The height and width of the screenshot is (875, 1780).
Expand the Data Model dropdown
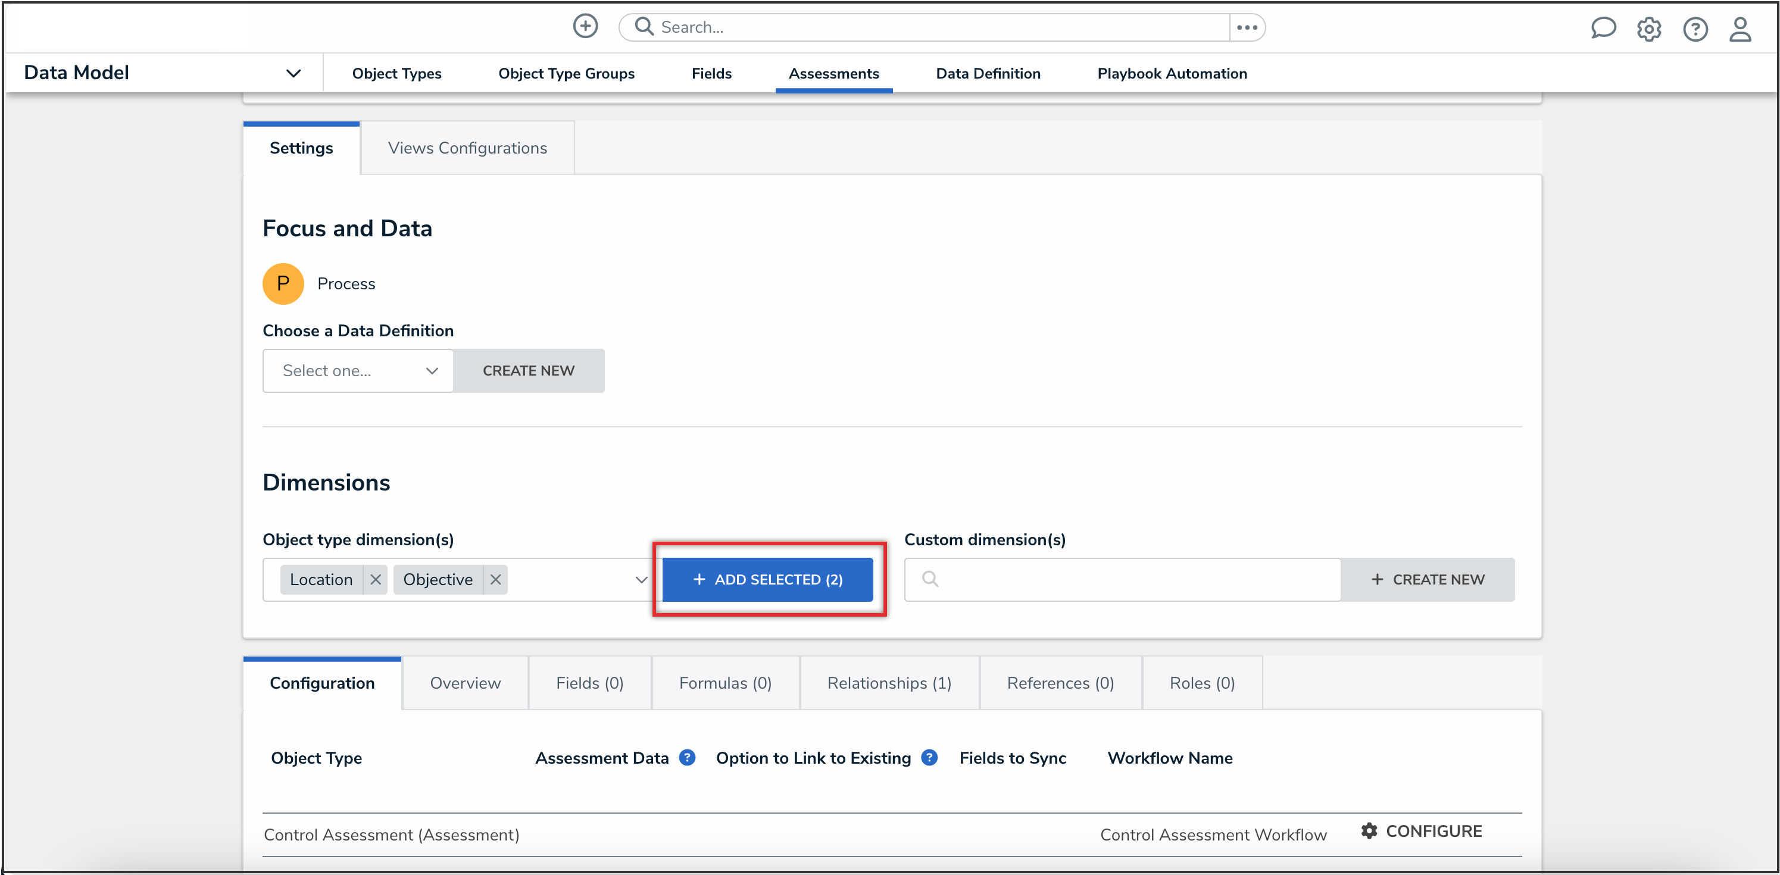coord(293,73)
